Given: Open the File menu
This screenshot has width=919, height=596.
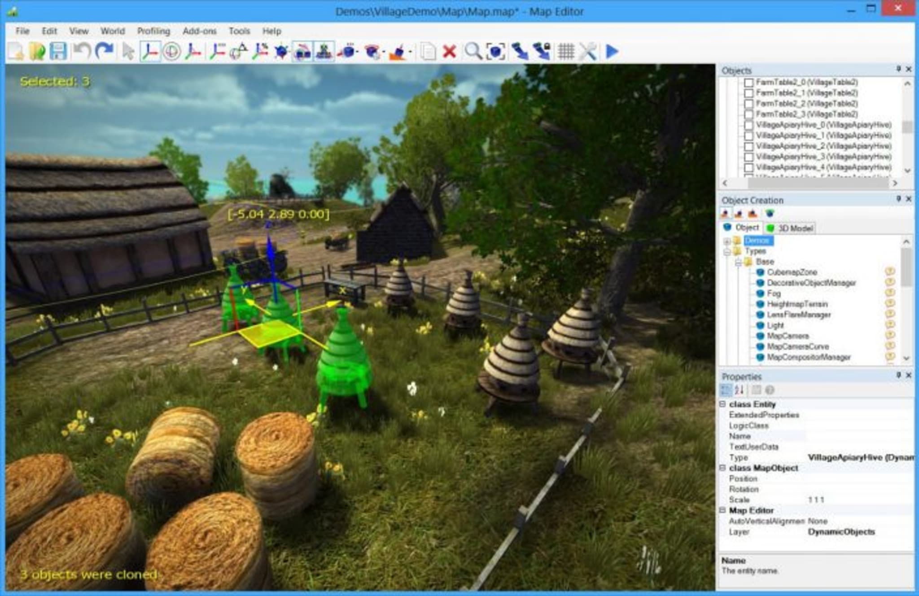Looking at the screenshot, I should [x=22, y=31].
